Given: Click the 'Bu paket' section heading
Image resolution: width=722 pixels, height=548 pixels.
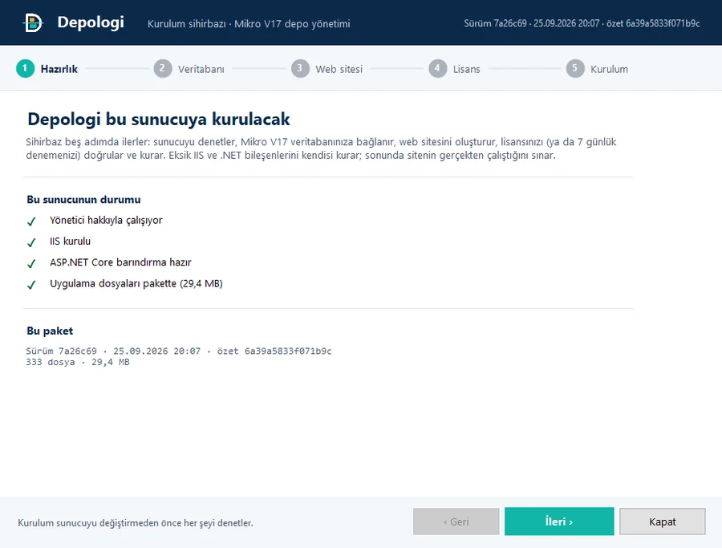Looking at the screenshot, I should [x=50, y=331].
